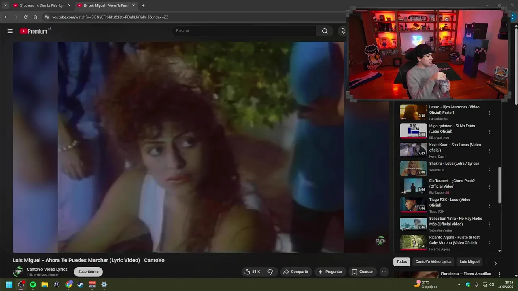Open options menu for Lasso Ojos Marrones
Viewport: 518px width, 291px height.
490,113
